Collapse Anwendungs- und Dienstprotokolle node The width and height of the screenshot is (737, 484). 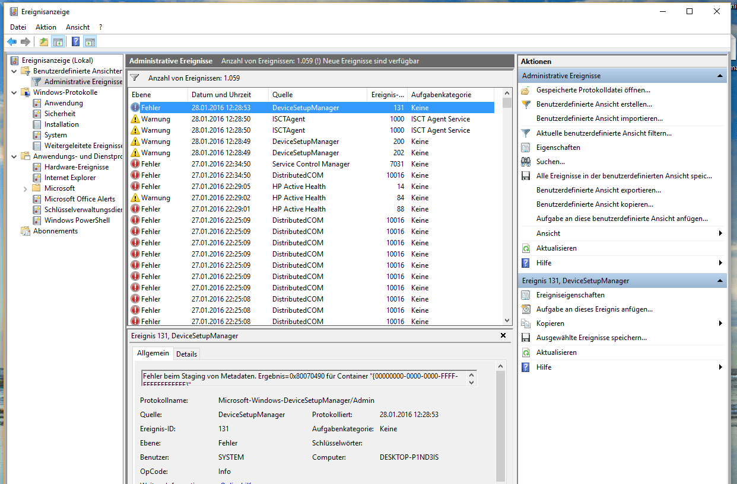[14, 156]
